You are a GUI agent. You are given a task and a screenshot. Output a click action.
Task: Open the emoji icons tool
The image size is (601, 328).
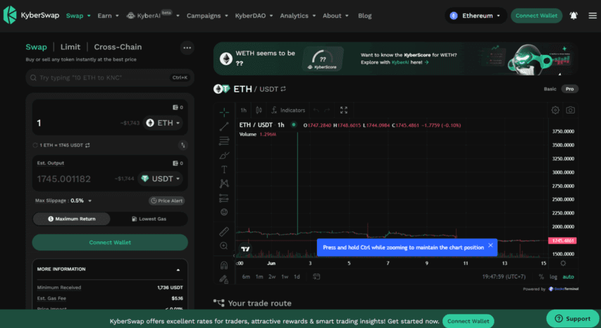click(x=224, y=212)
